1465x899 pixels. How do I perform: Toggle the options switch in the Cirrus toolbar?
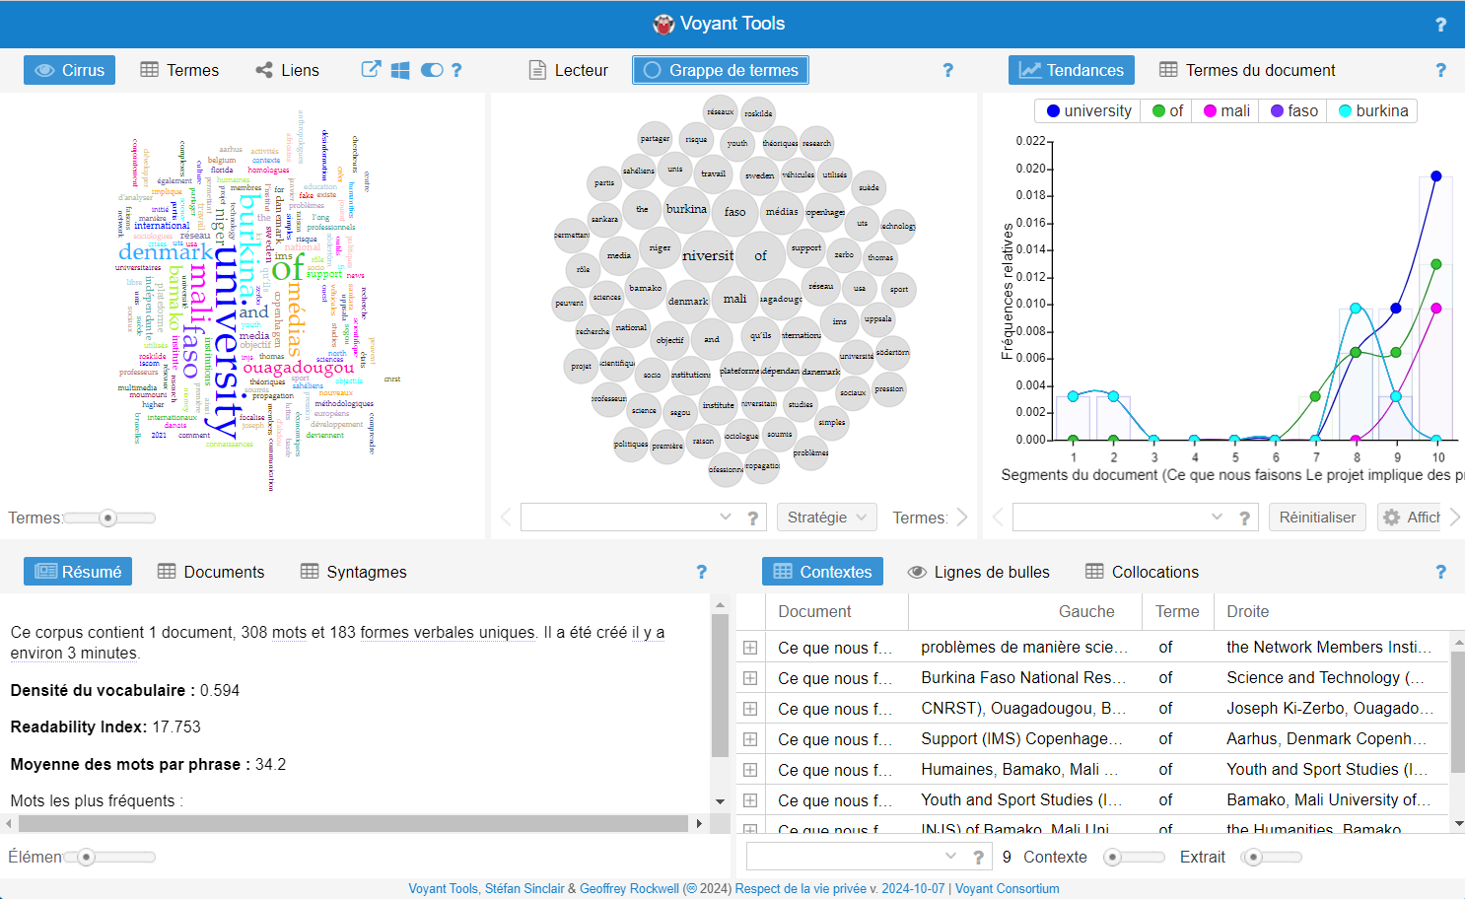click(432, 70)
